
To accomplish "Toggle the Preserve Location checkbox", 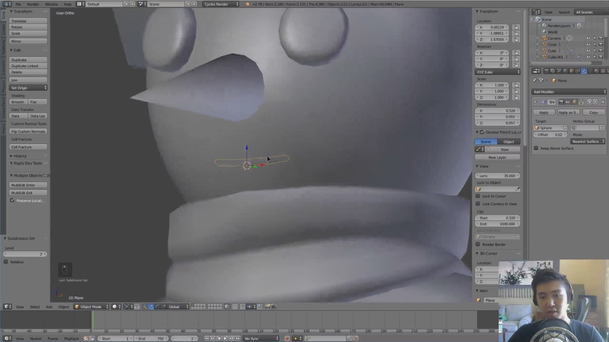I will point(12,200).
